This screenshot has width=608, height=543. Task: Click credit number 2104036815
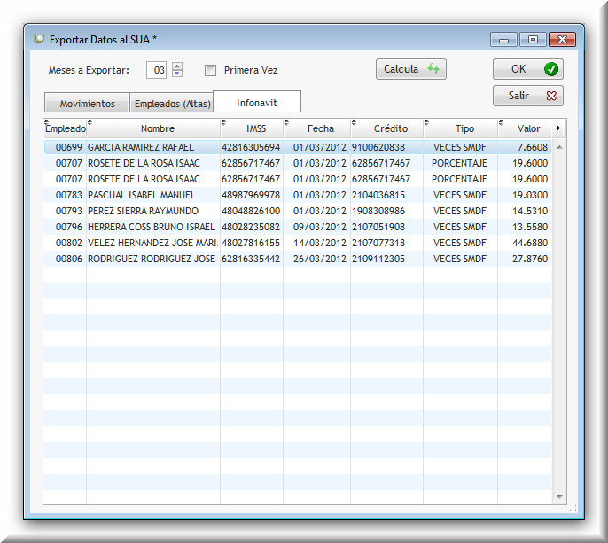pyautogui.click(x=378, y=195)
